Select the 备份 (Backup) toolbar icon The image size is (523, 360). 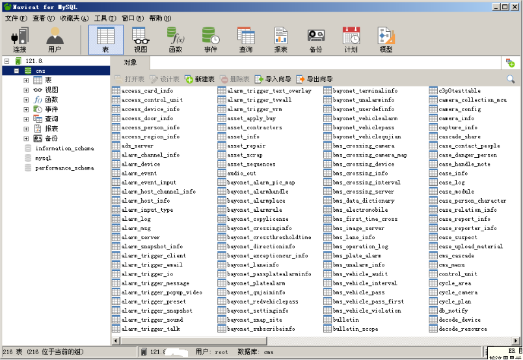click(316, 40)
